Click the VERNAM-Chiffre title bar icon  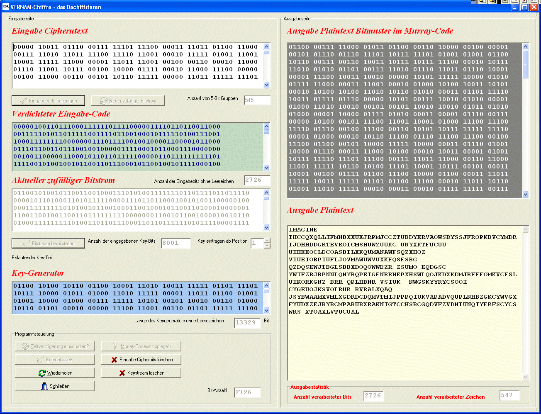coord(6,7)
